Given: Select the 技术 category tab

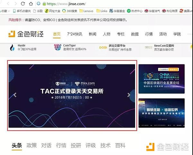Looking at the screenshot, I should tap(106, 146).
